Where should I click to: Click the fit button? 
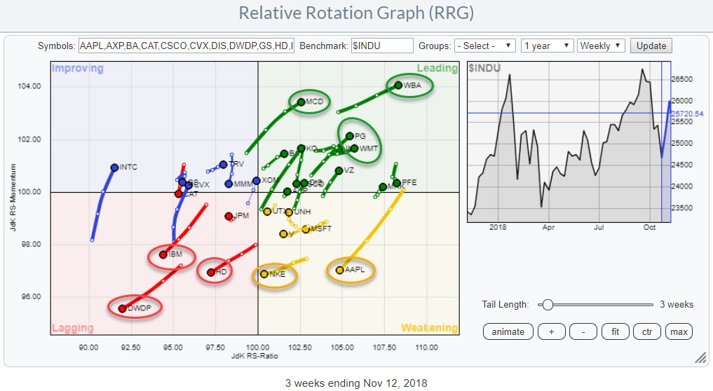(x=616, y=332)
